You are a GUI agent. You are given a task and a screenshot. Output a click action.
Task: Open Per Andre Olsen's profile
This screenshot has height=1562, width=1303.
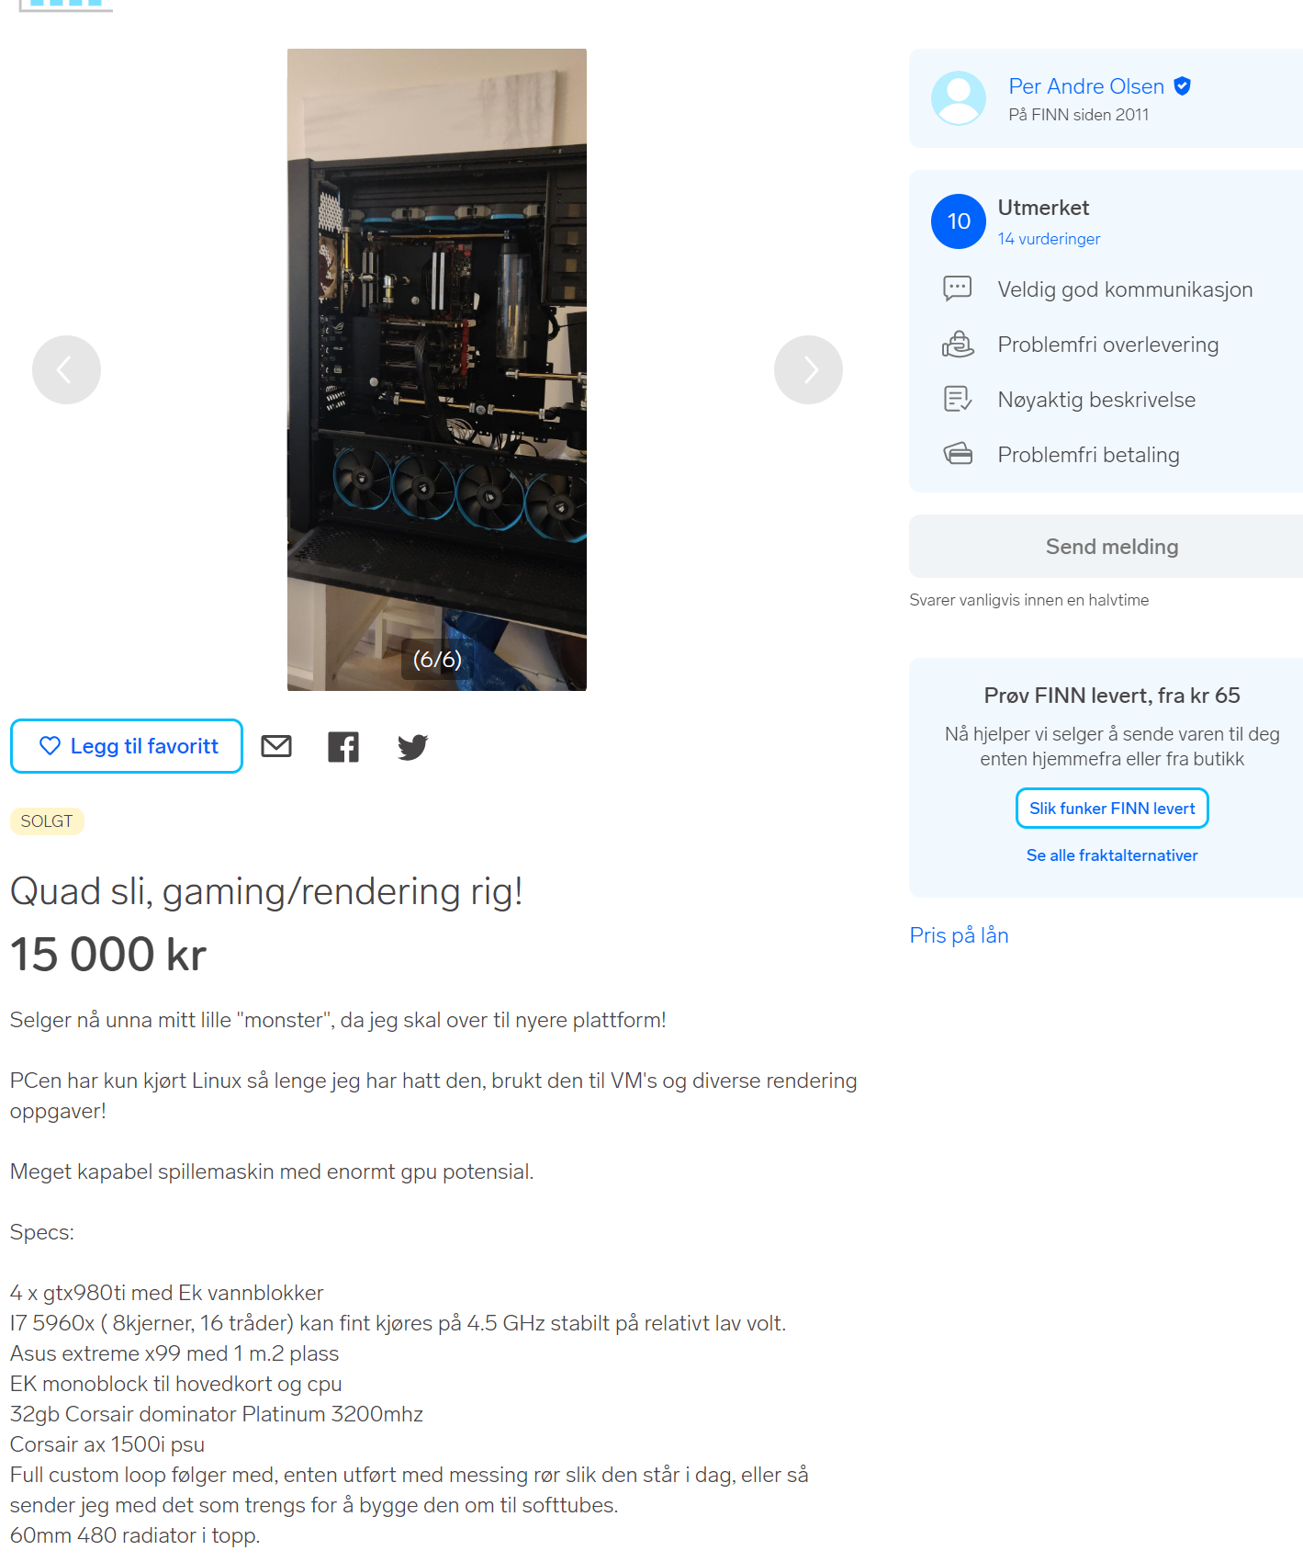(1086, 86)
